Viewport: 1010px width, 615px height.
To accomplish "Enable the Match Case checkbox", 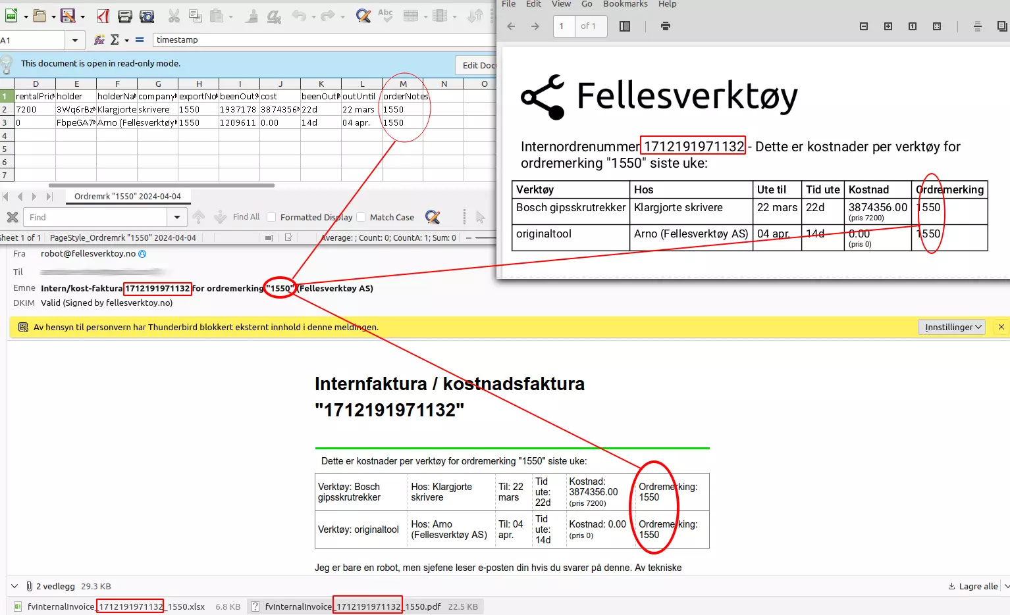I will pyautogui.click(x=361, y=217).
